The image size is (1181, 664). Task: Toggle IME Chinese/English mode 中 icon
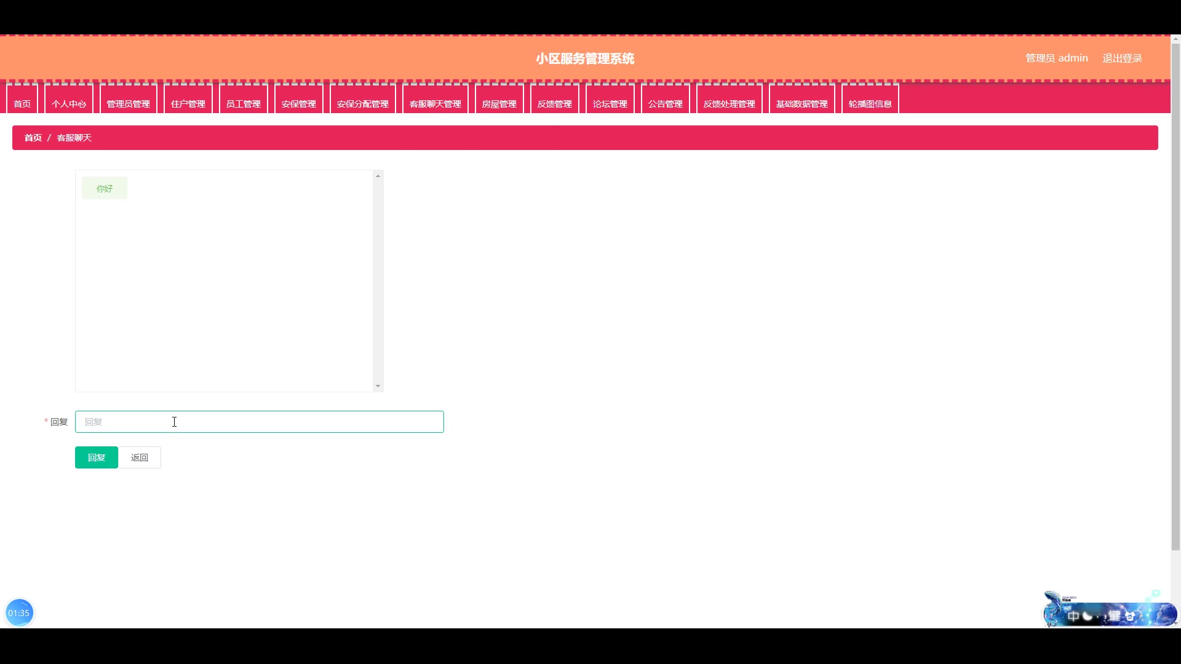pos(1073,615)
